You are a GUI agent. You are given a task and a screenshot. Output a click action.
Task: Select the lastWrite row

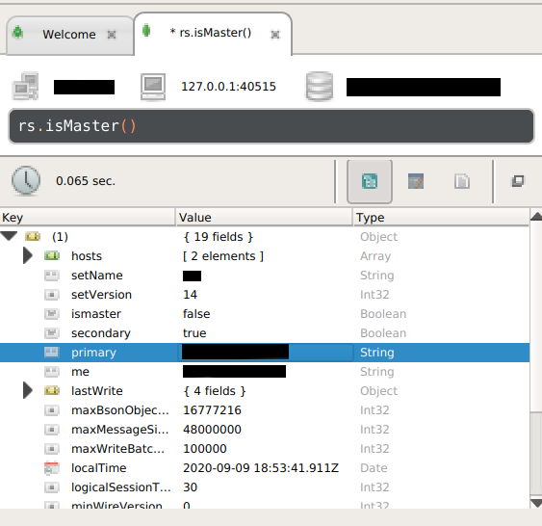[265, 391]
